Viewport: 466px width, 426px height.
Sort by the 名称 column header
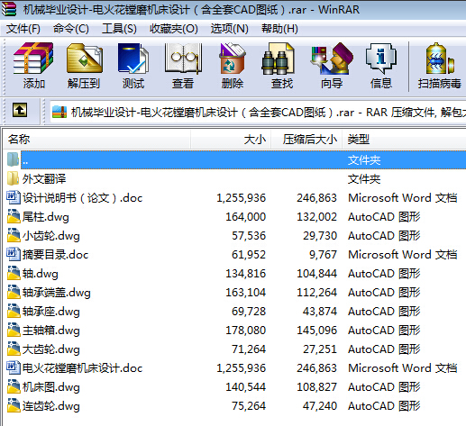click(x=96, y=140)
